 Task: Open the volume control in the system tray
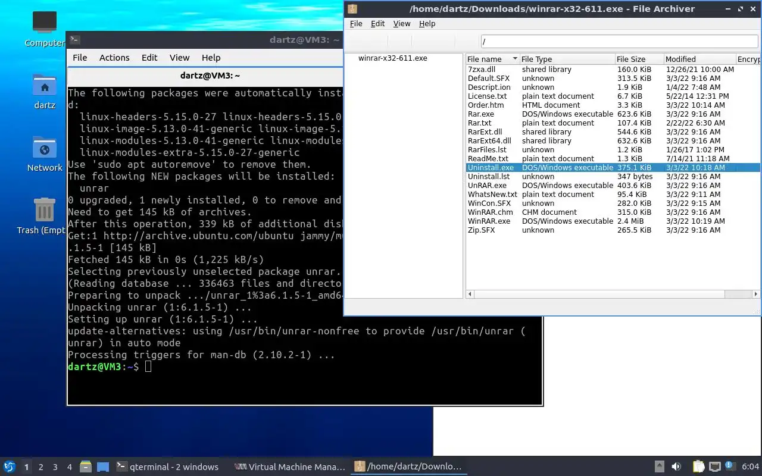[676, 466]
